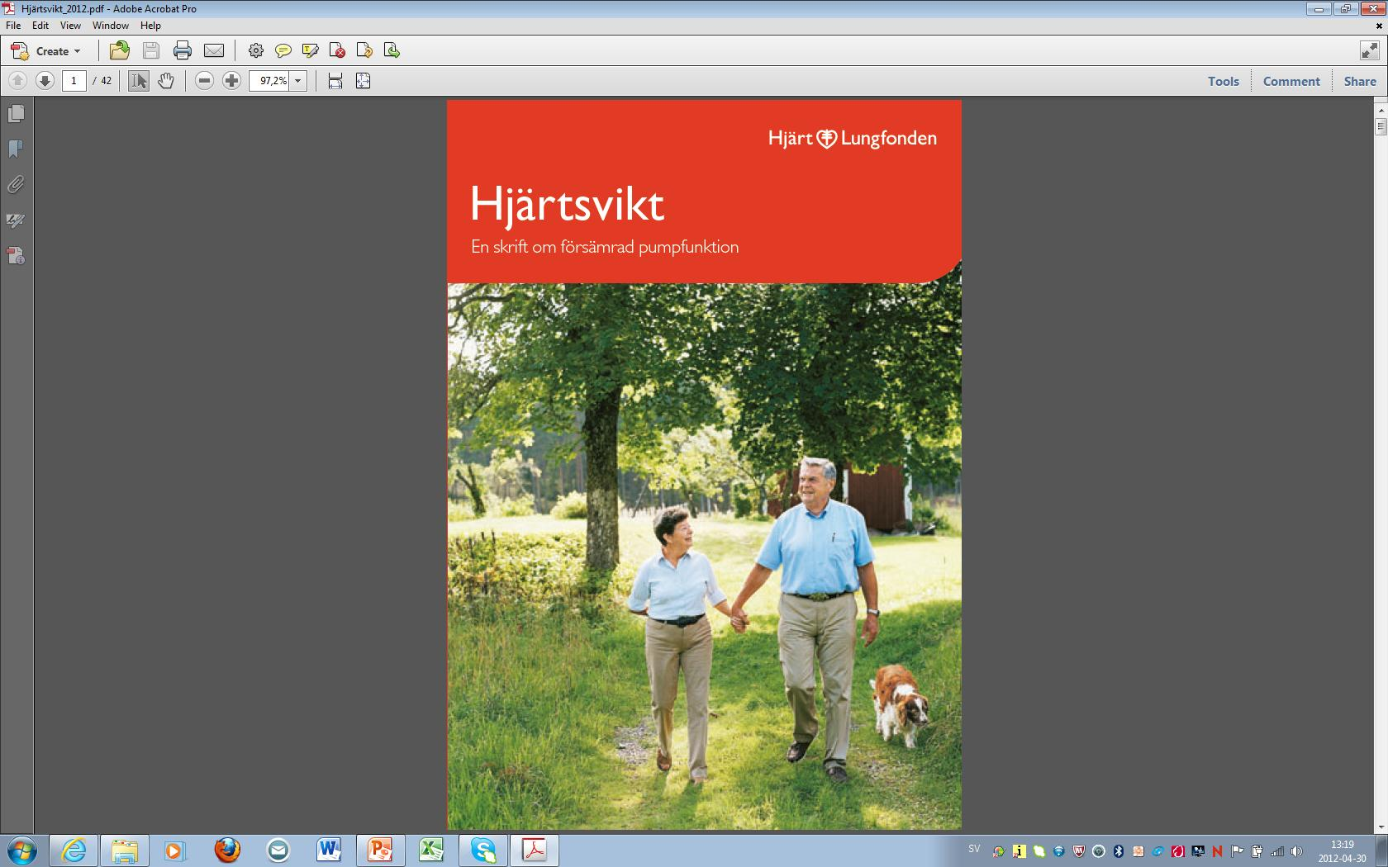Click the Bluetooth tray icon
The image size is (1388, 867).
(1119, 851)
